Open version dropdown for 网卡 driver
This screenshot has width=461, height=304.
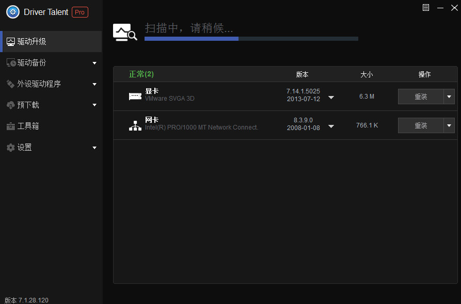point(331,126)
